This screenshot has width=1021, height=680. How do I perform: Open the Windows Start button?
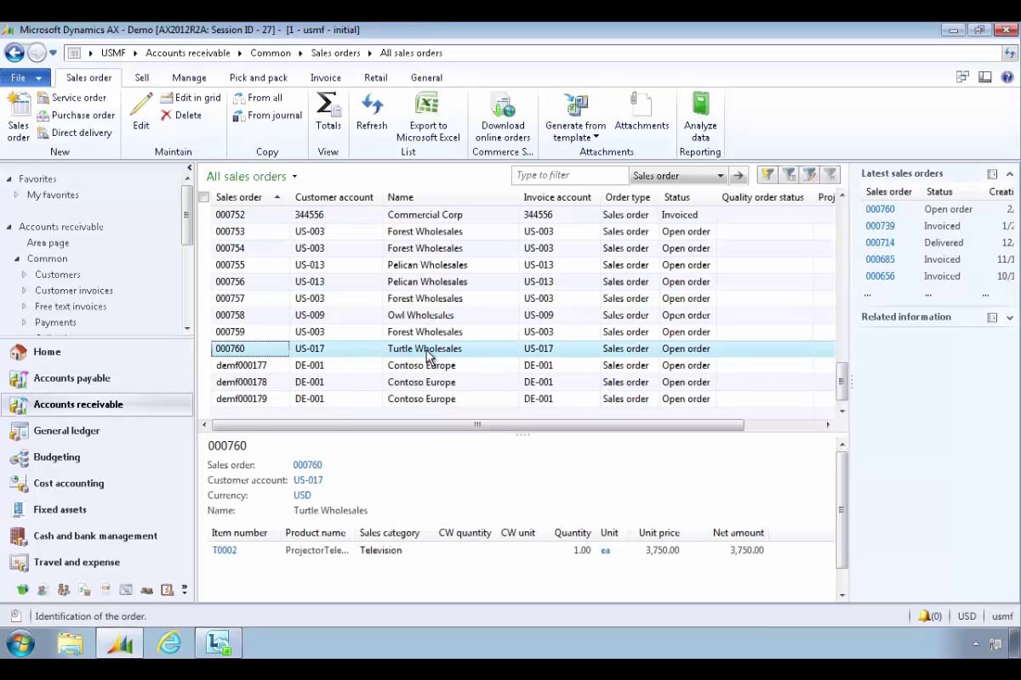[x=20, y=643]
